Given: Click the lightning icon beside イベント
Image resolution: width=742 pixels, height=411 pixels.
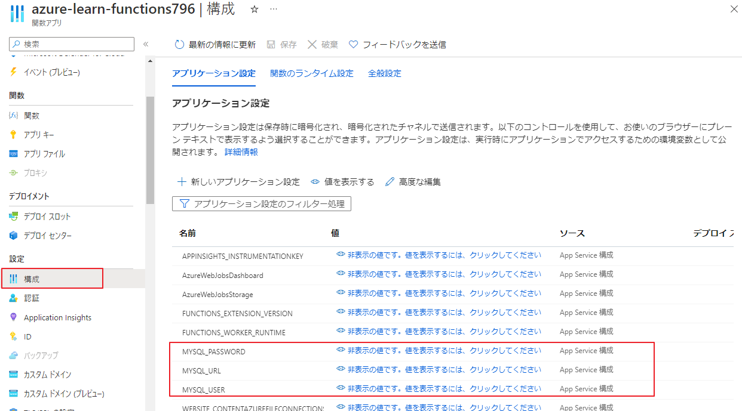Looking at the screenshot, I should [x=14, y=72].
